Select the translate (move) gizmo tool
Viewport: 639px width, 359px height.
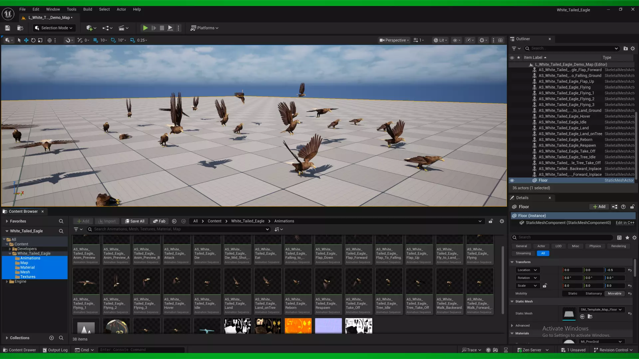26,40
